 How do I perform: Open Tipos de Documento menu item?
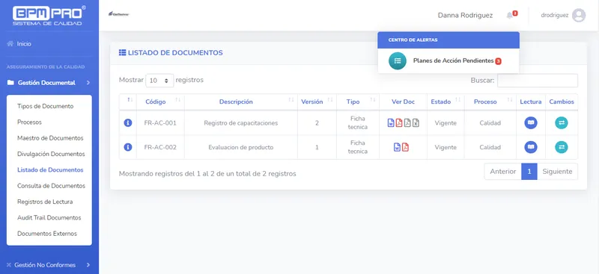point(46,106)
